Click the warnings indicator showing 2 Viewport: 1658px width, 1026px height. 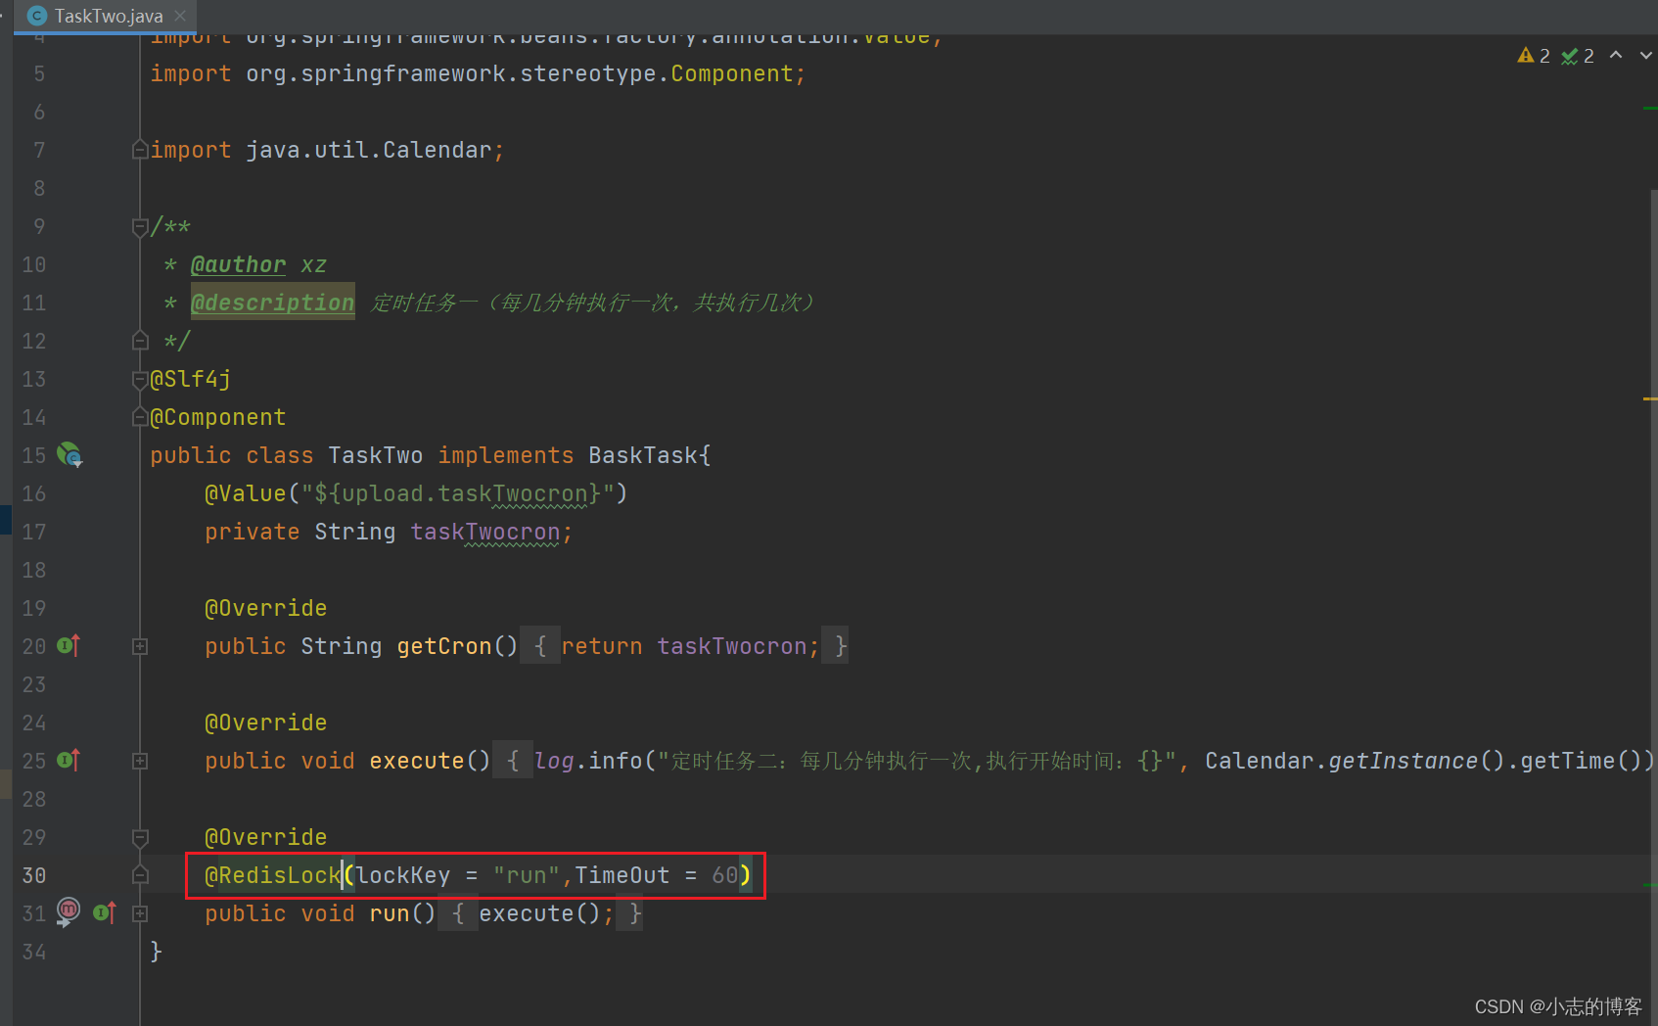(x=1534, y=56)
